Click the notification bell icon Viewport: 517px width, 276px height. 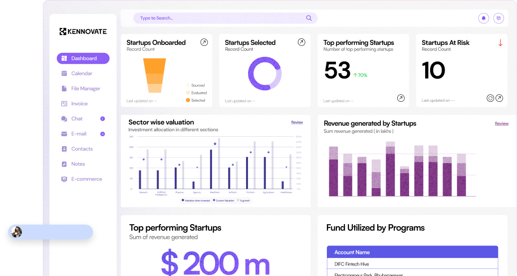point(483,18)
